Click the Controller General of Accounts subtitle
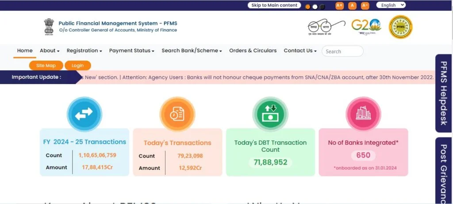 [118, 30]
